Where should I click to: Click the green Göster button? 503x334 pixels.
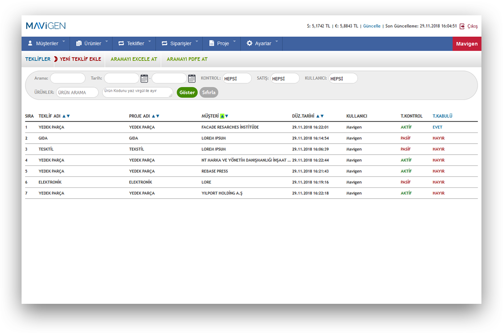(187, 92)
